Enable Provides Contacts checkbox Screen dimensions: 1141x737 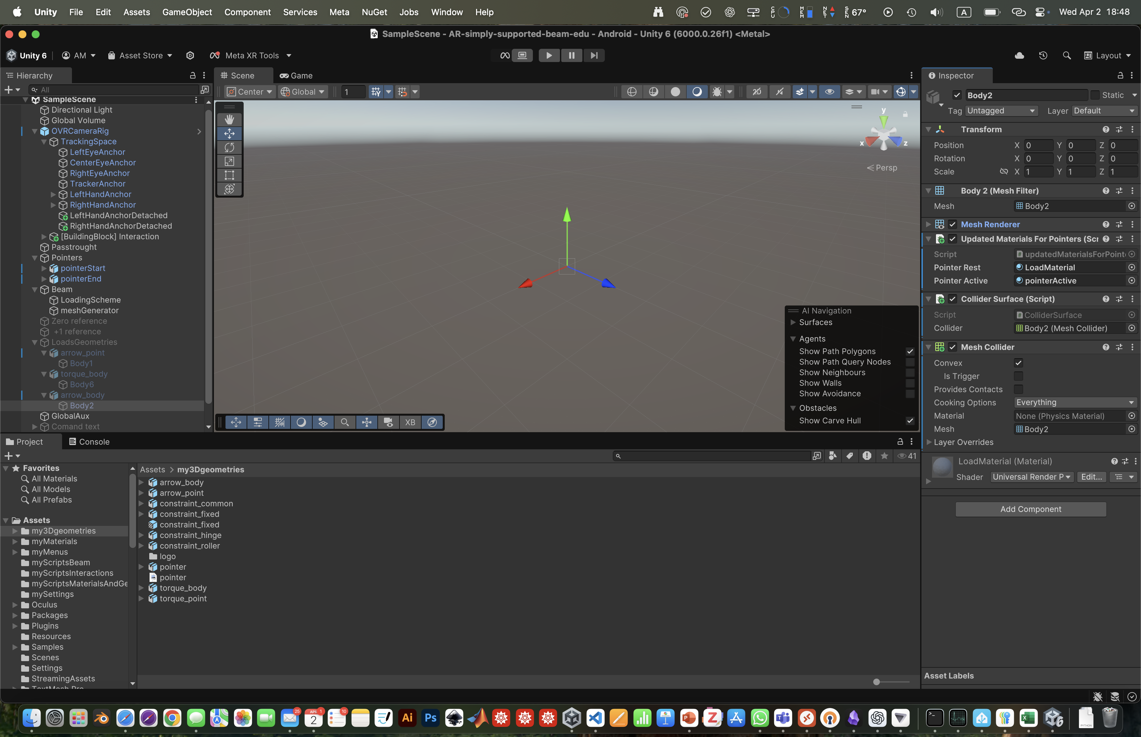tap(1019, 389)
